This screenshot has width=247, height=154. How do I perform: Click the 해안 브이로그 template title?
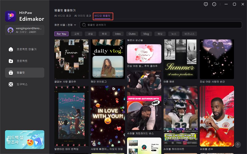98,81
